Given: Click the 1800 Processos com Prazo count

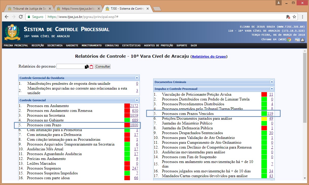Looking at the screenshot, I should [134, 125].
